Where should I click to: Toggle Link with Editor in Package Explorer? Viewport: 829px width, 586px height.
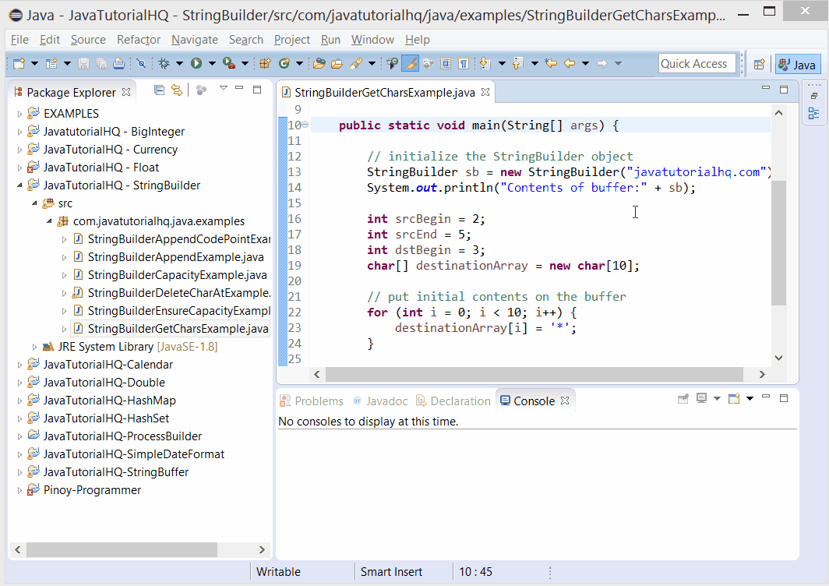(176, 90)
